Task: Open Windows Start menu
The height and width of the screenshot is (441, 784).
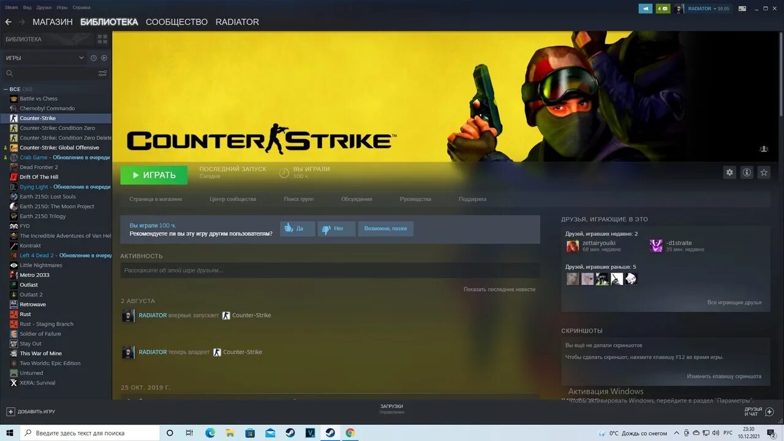Action: (10, 433)
